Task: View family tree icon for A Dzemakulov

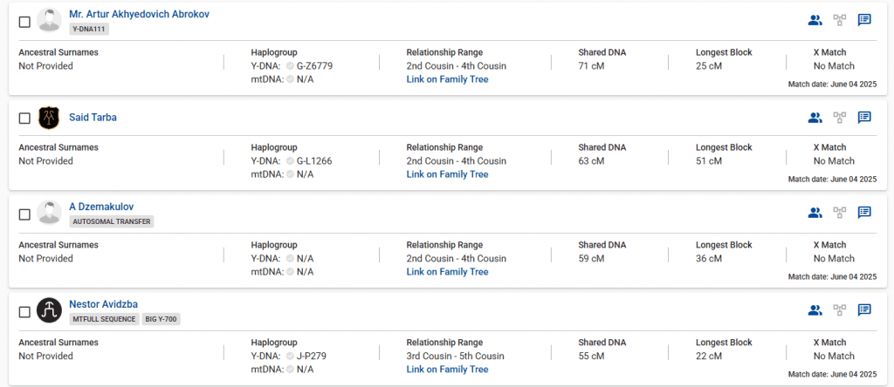Action: [x=840, y=212]
